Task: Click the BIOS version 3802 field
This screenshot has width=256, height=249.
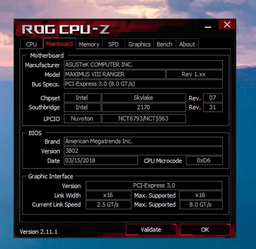Action: (x=143, y=151)
